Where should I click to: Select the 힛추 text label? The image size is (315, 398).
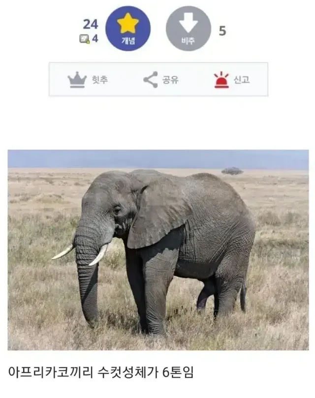point(100,80)
